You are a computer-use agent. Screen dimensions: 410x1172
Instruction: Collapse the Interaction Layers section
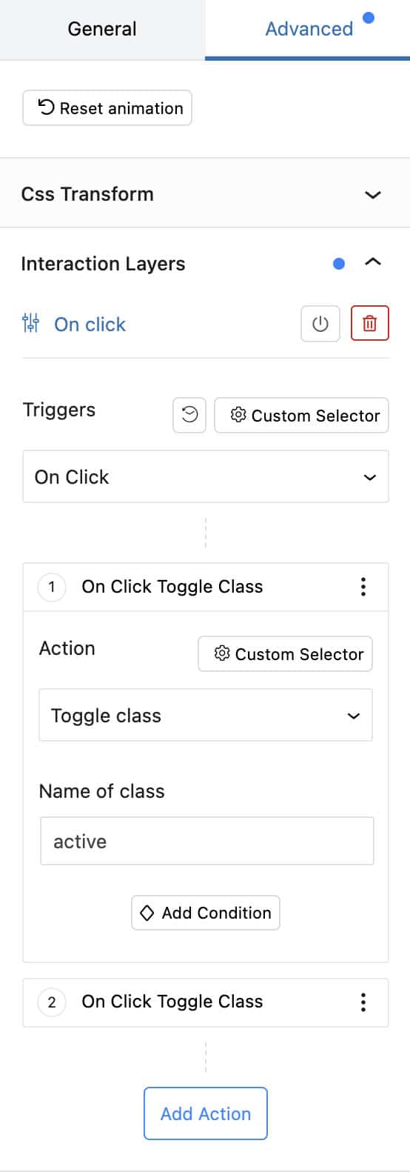(373, 262)
